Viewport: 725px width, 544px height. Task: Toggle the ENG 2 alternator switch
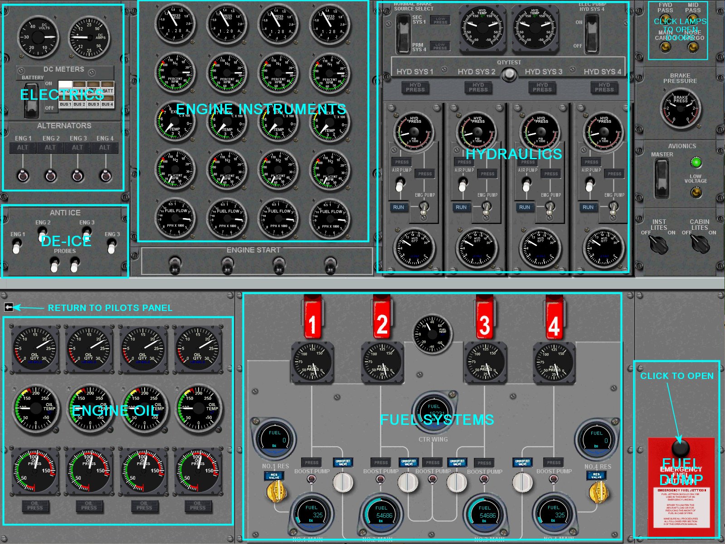50,175
